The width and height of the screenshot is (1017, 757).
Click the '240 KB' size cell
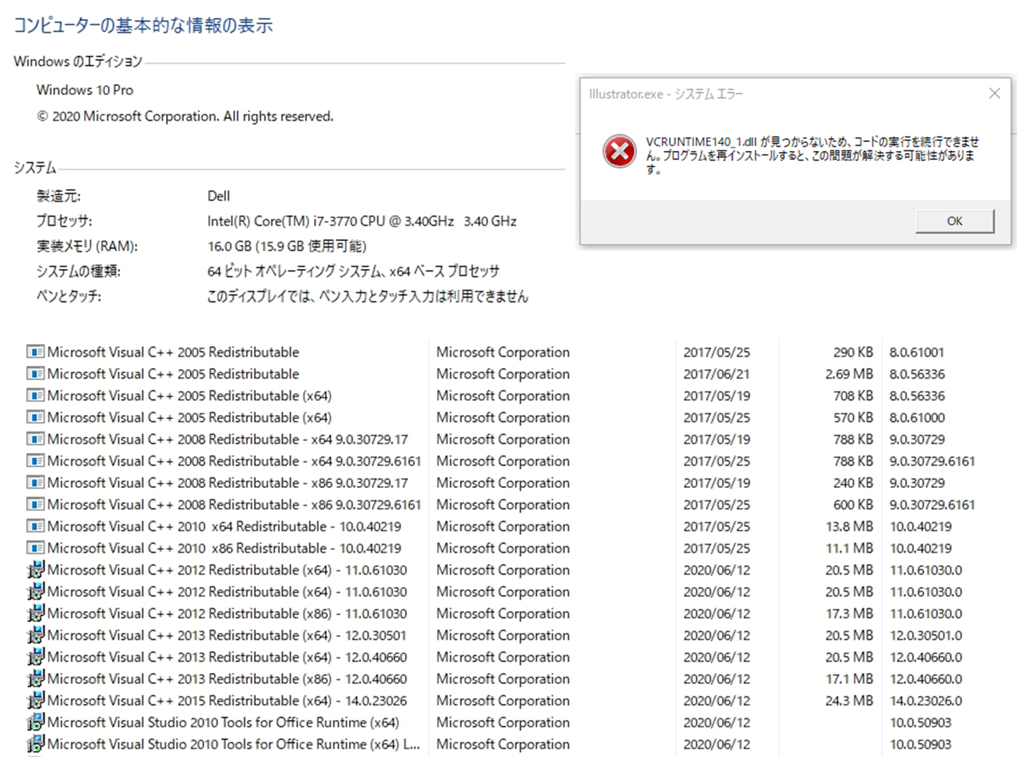coord(853,483)
